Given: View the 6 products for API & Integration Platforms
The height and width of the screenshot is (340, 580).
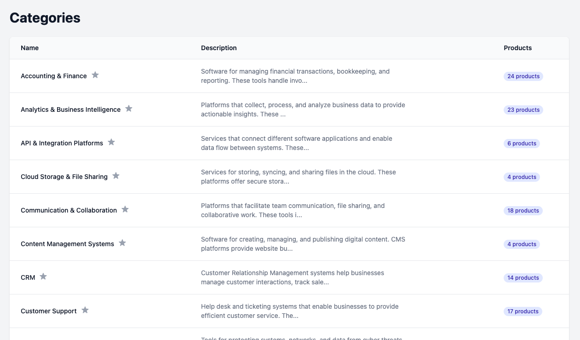Looking at the screenshot, I should (522, 143).
